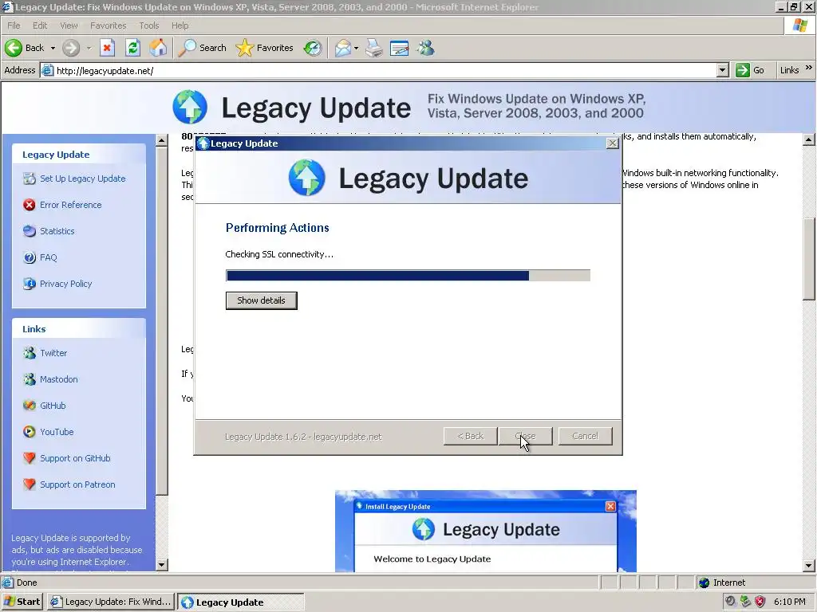Click the Support on Patreon heart icon
The width and height of the screenshot is (817, 612).
coord(30,484)
